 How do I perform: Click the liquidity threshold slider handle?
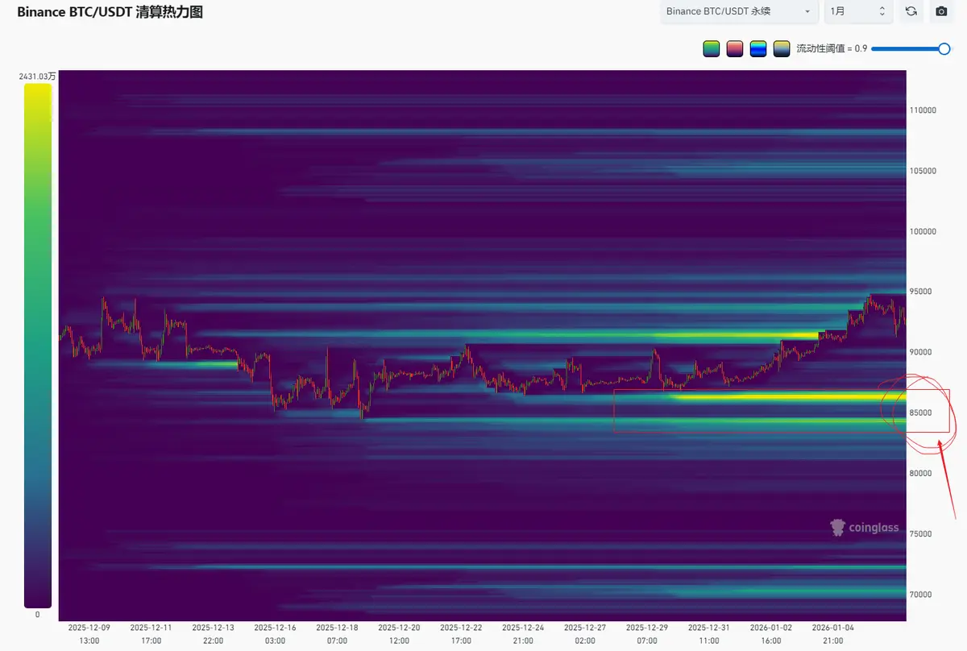pyautogui.click(x=944, y=49)
